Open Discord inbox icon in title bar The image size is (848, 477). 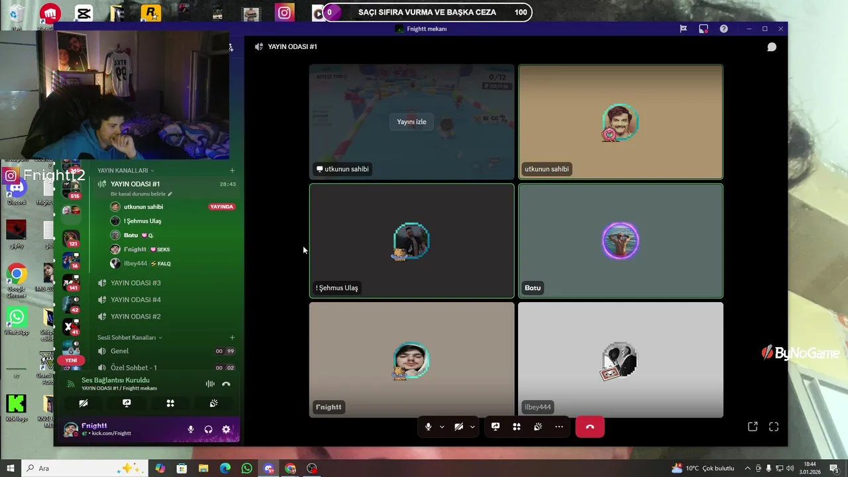point(704,28)
